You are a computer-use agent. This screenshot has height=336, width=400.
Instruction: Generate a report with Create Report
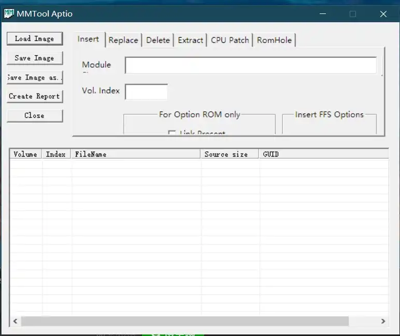(34, 96)
